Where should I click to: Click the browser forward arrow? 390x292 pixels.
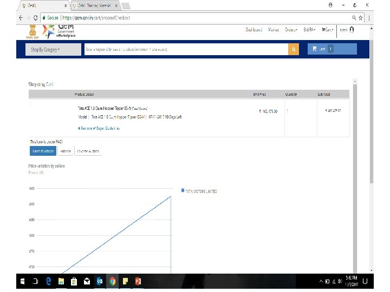(x=28, y=18)
